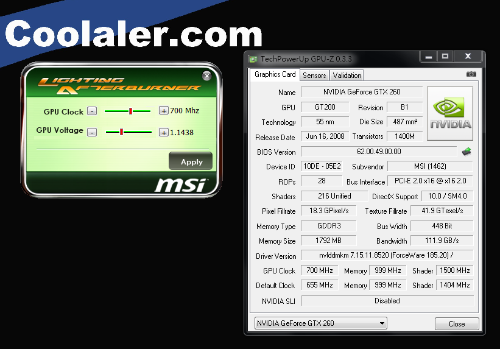Click the Technology field 55 nm
The width and height of the screenshot is (500, 349).
325,122
